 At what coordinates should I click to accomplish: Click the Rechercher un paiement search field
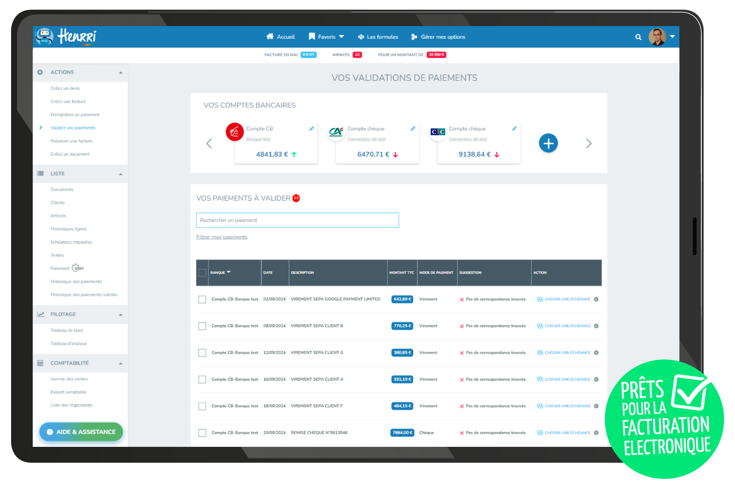click(297, 220)
